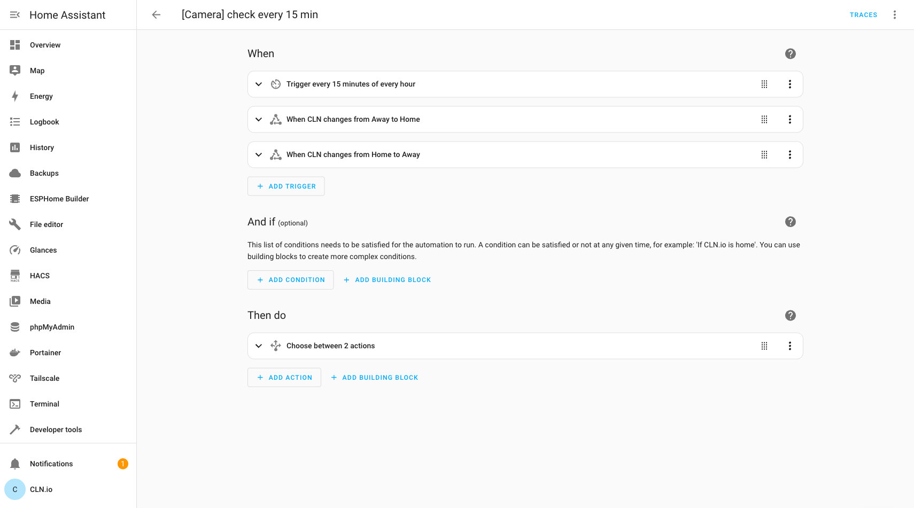Open Backups in the sidebar
This screenshot has height=508, width=914.
[x=68, y=173]
